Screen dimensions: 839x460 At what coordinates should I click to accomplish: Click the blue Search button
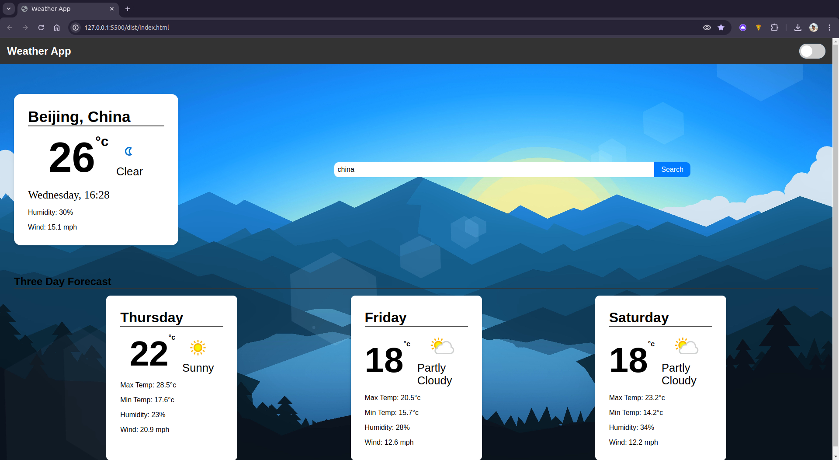pos(672,170)
